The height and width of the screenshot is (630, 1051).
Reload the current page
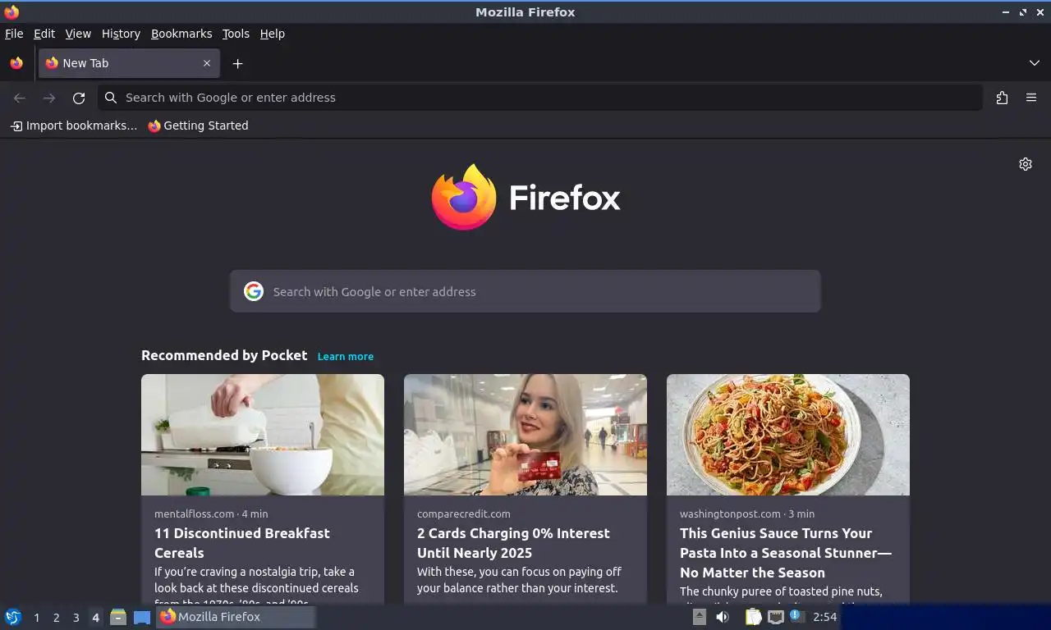[x=79, y=98]
